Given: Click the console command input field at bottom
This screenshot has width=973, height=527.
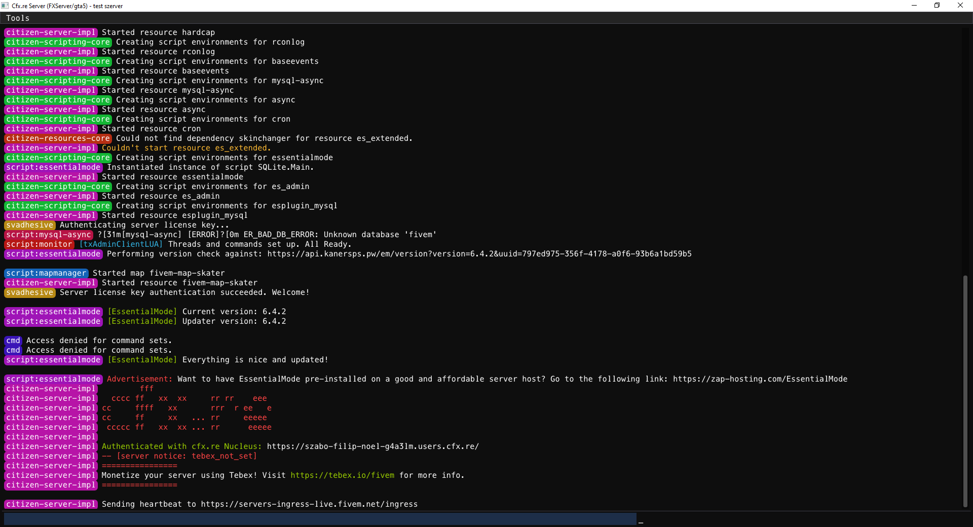Looking at the screenshot, I should pyautogui.click(x=318, y=518).
